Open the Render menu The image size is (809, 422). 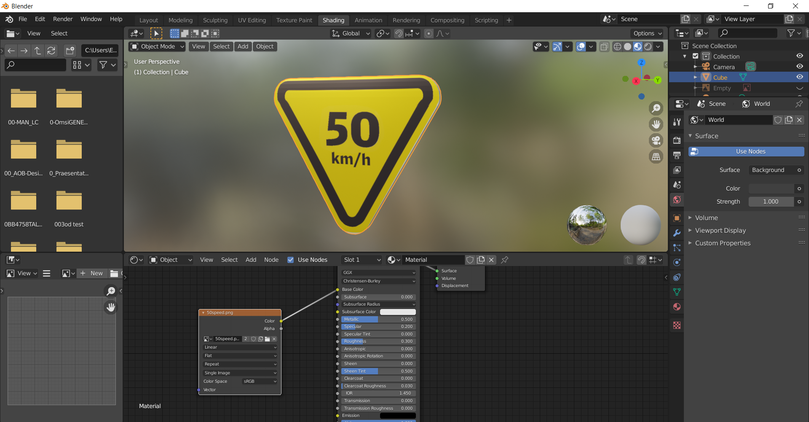click(x=63, y=19)
